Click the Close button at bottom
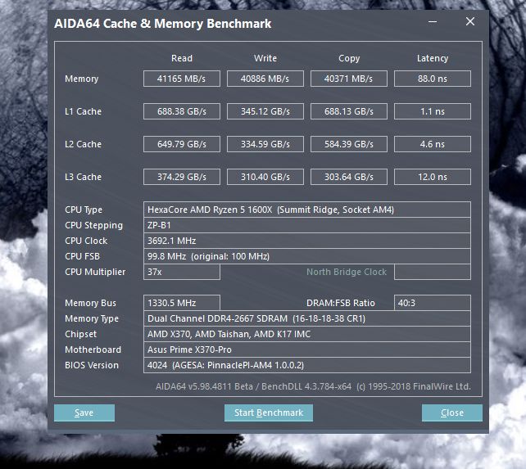 (452, 413)
